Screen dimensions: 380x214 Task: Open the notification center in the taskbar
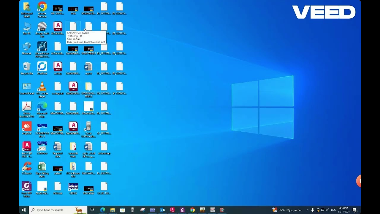[x=354, y=210]
